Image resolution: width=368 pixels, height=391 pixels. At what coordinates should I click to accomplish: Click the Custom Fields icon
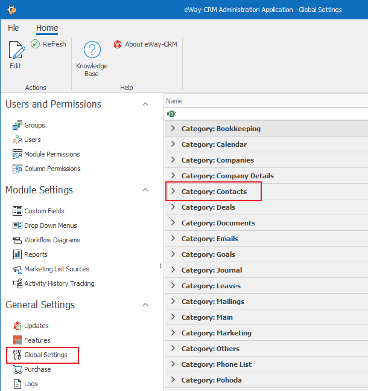click(x=17, y=211)
